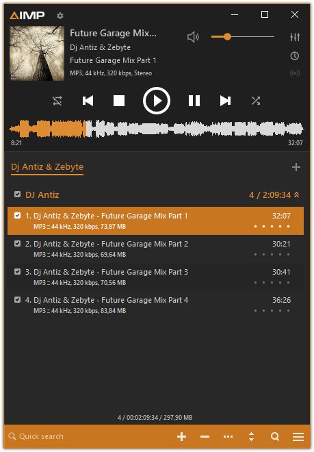The height and width of the screenshot is (452, 314).
Task: Skip to the next track
Action: (x=225, y=101)
